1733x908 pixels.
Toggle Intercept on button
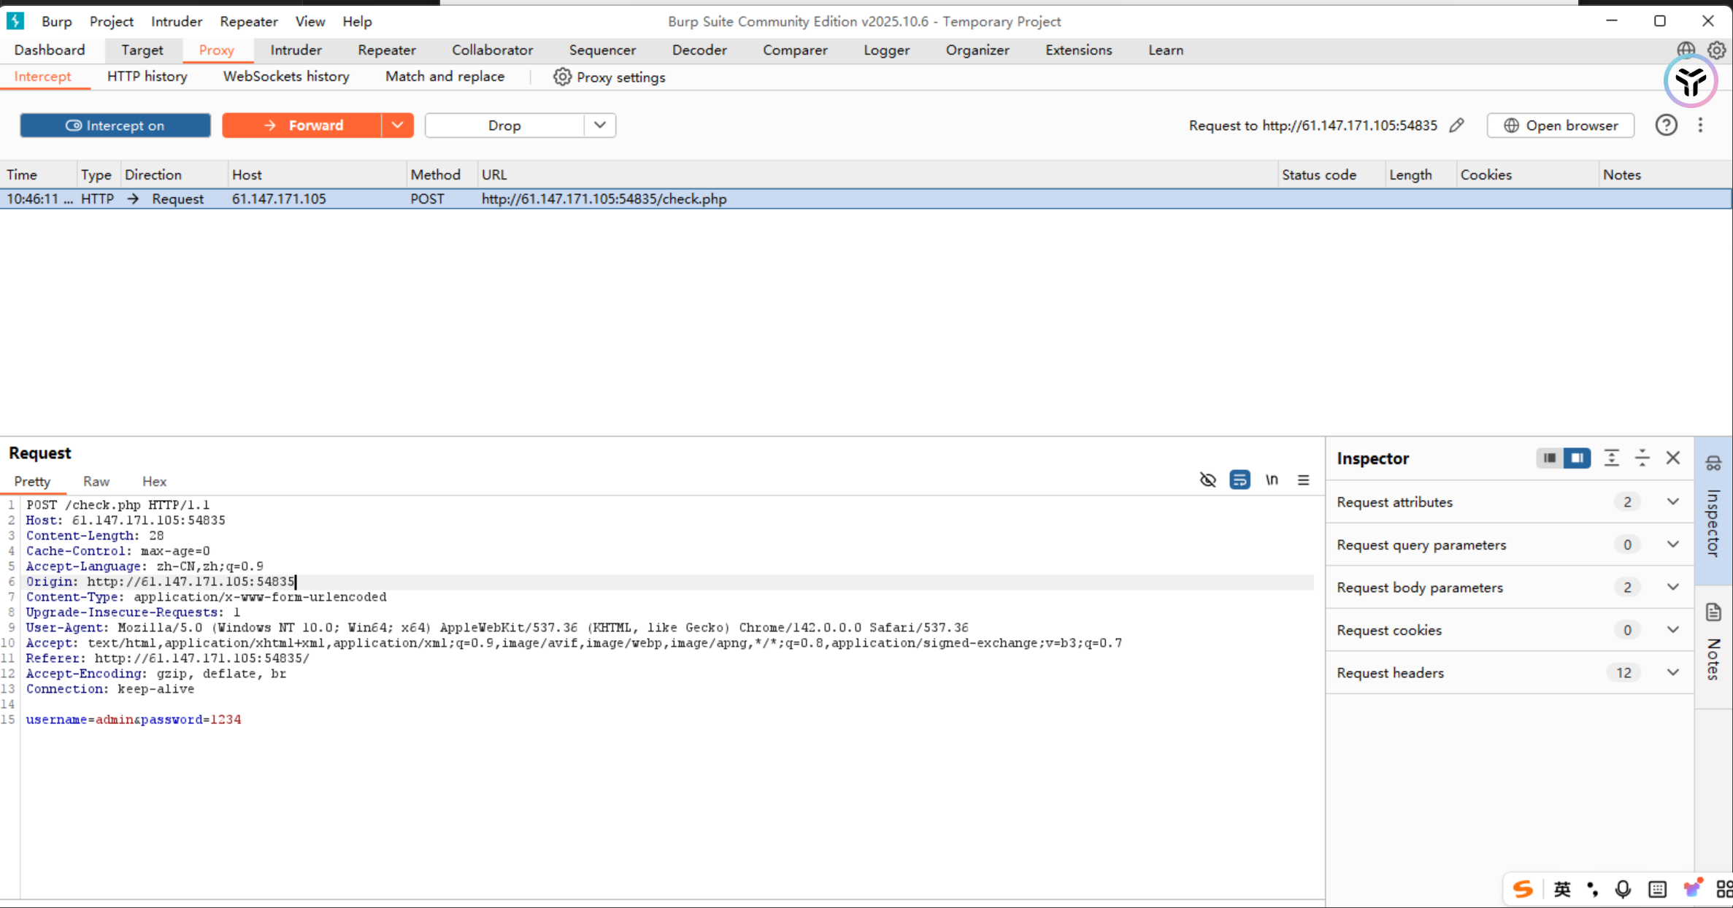(115, 125)
